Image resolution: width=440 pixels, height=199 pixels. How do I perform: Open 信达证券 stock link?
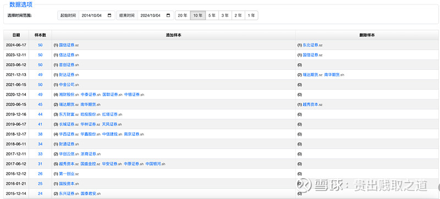pyautogui.click(x=67, y=55)
